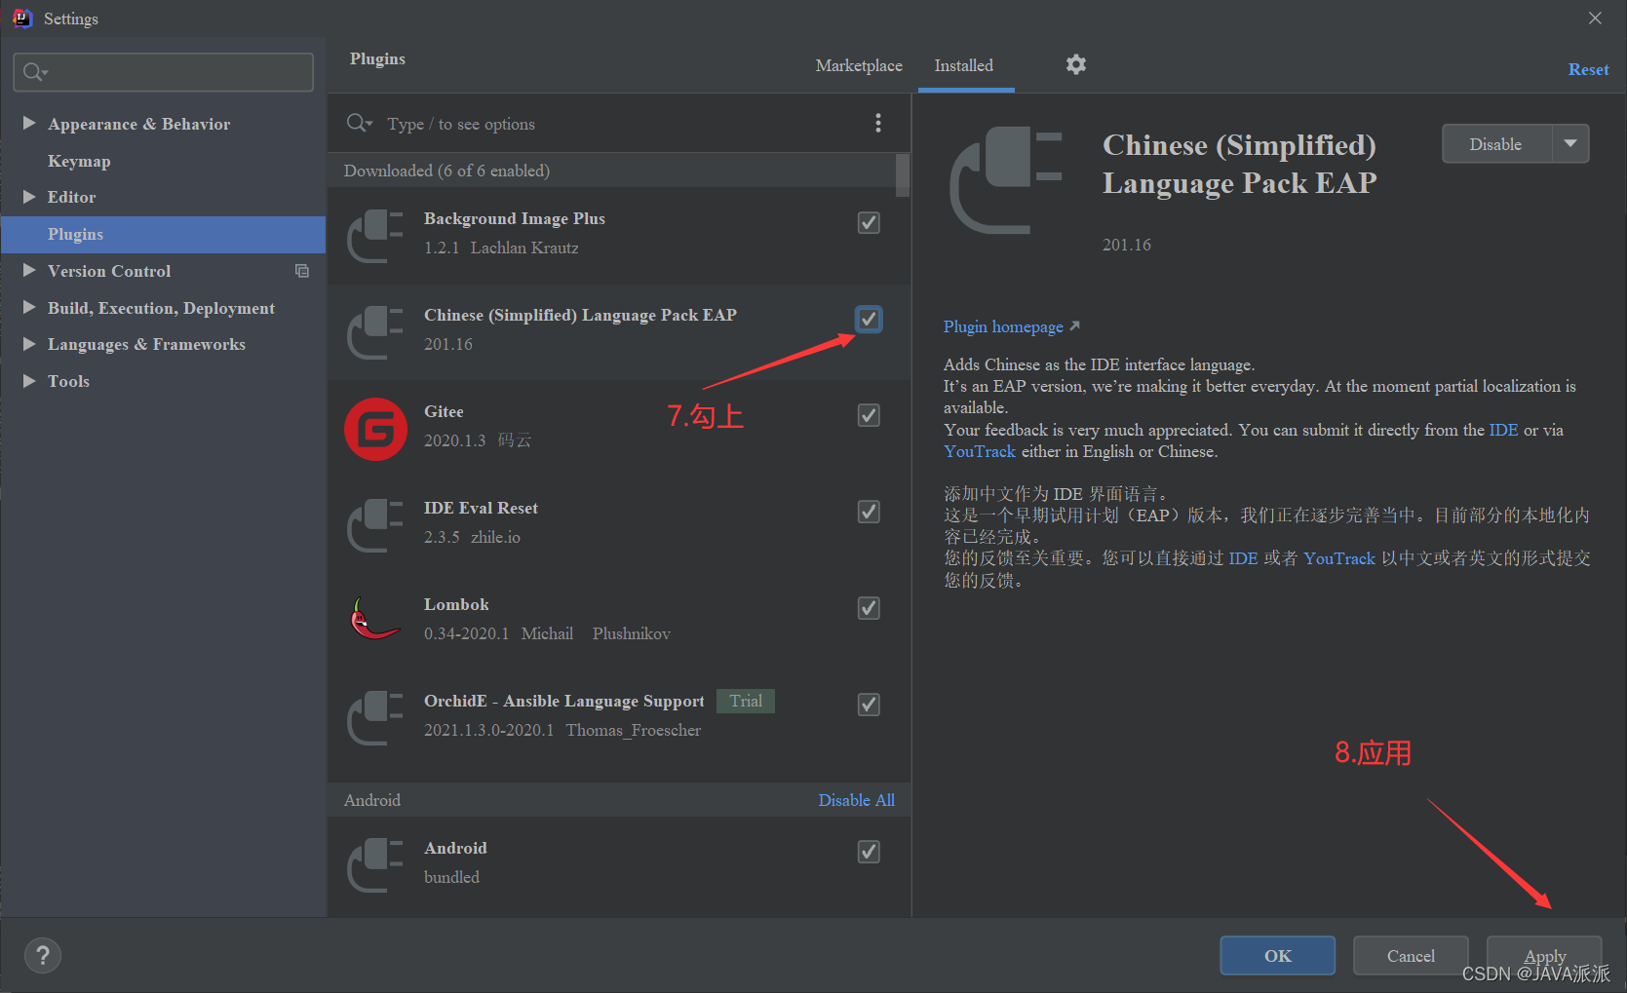This screenshot has height=993, width=1627.
Task: Toggle the Gitee plugin checkbox
Action: [869, 415]
